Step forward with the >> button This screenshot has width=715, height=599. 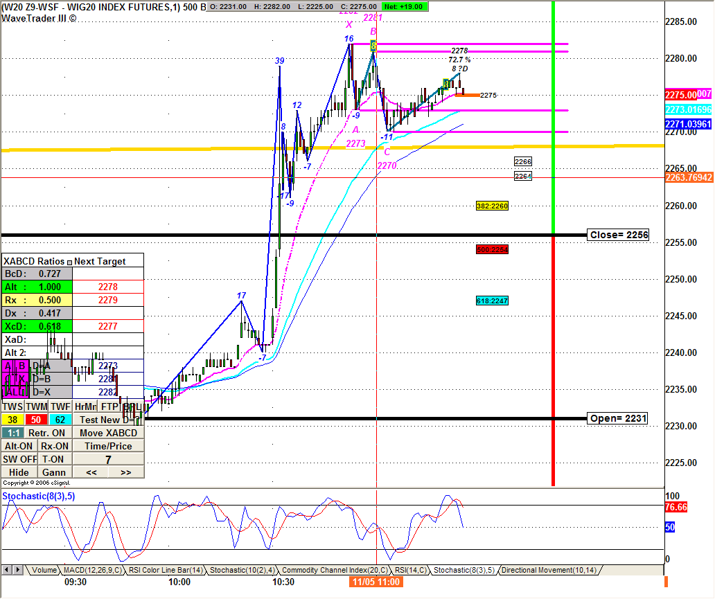(125, 472)
